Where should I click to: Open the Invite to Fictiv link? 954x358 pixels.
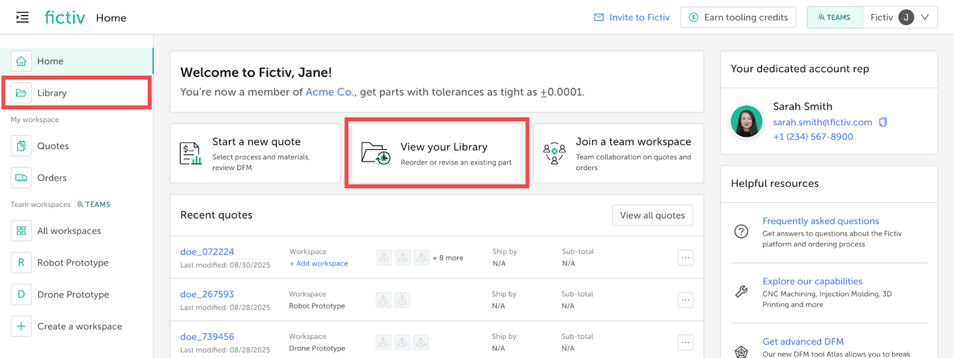tap(632, 17)
